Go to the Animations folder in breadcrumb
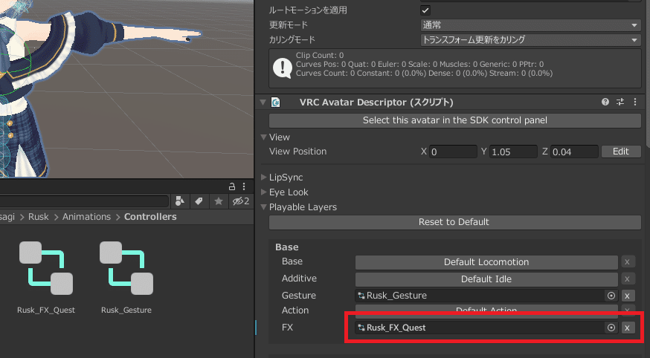 [86, 217]
